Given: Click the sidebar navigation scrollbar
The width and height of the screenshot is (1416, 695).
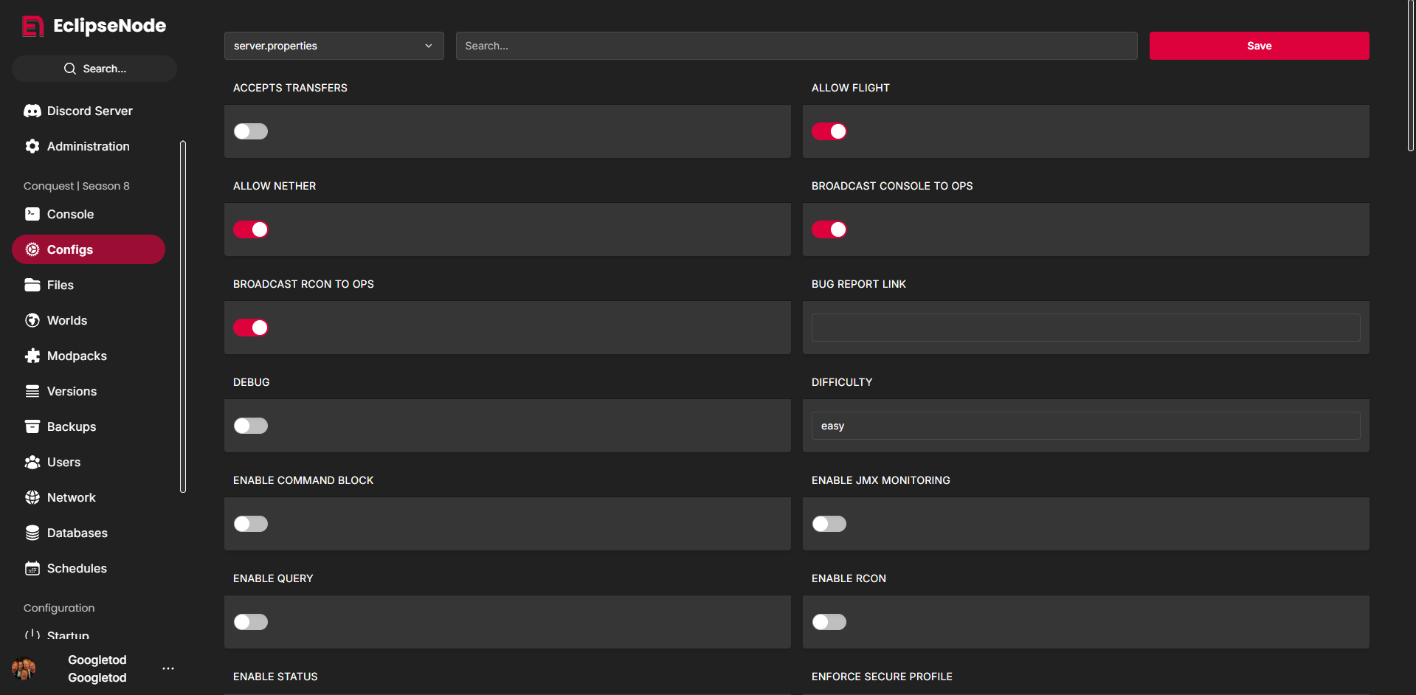Looking at the screenshot, I should pyautogui.click(x=183, y=317).
